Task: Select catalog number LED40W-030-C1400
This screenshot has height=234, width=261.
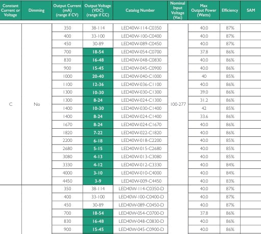Action: pos(141,108)
